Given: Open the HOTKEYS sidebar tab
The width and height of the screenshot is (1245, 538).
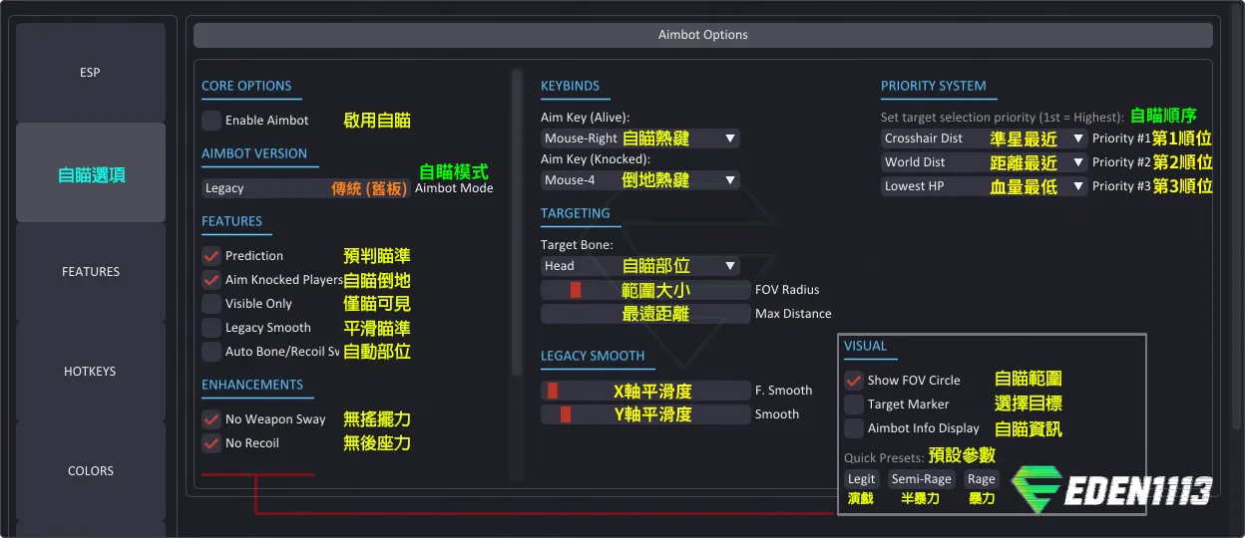Looking at the screenshot, I should pos(91,372).
